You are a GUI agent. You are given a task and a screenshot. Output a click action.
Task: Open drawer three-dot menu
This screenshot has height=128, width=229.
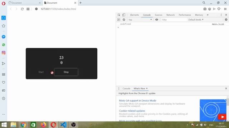[x=119, y=89]
